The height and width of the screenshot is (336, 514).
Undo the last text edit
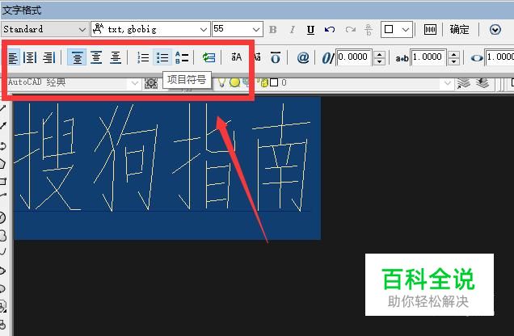(x=330, y=29)
